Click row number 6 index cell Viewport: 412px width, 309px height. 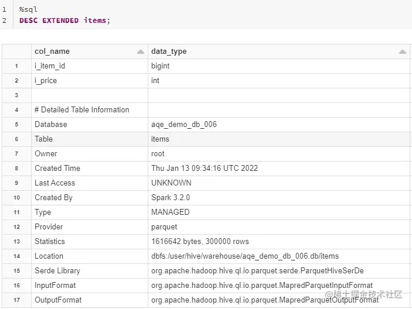[x=17, y=139]
